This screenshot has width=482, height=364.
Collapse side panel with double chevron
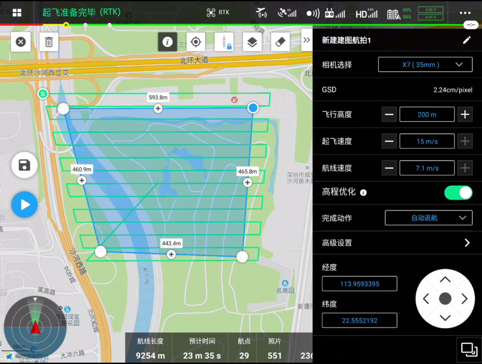307,40
